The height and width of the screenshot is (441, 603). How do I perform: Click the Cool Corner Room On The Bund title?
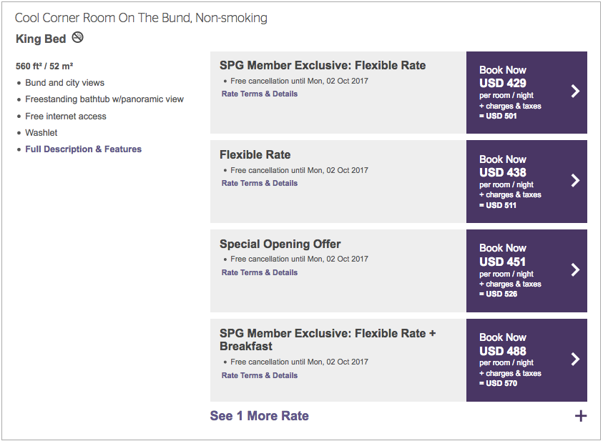[x=141, y=18]
